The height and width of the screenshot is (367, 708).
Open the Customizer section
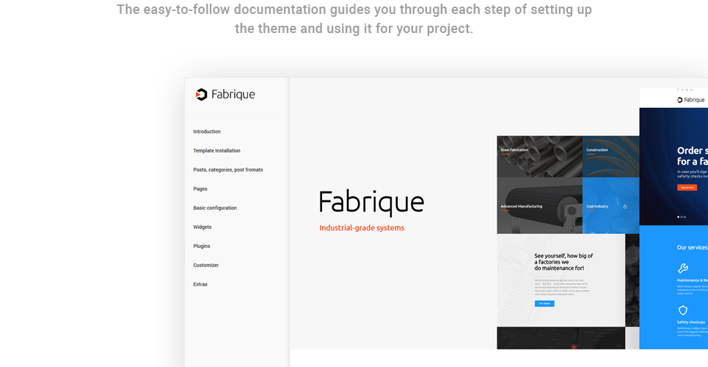206,265
